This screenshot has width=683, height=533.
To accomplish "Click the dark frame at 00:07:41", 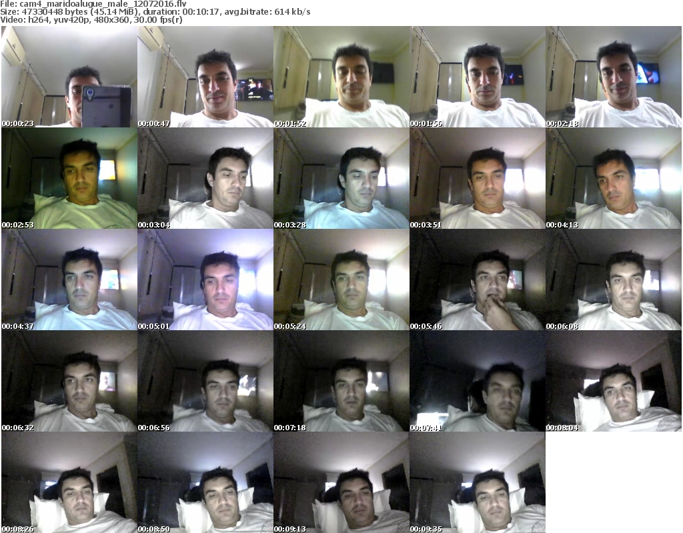I will tap(478, 381).
